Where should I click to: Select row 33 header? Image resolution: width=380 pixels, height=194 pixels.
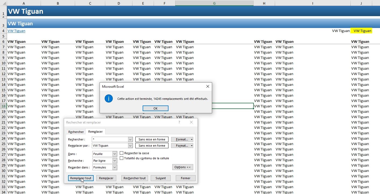(x=3, y=187)
